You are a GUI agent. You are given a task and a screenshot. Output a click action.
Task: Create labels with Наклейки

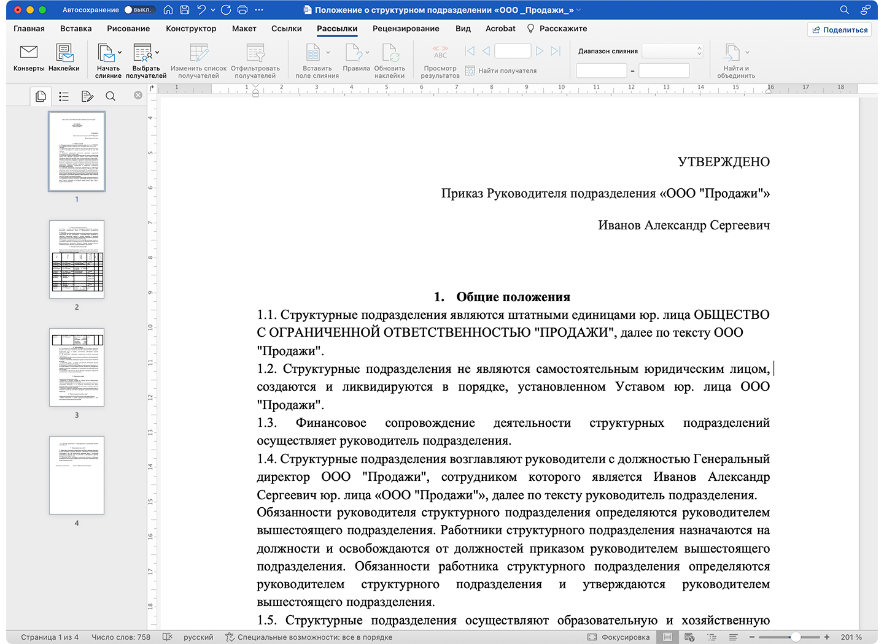[64, 58]
